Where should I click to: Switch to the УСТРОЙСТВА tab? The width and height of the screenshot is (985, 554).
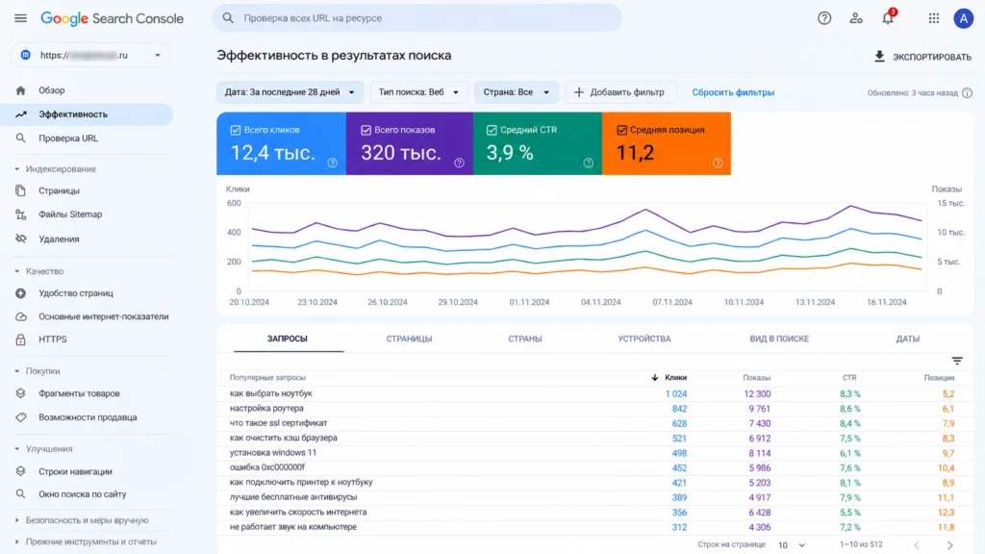click(644, 339)
